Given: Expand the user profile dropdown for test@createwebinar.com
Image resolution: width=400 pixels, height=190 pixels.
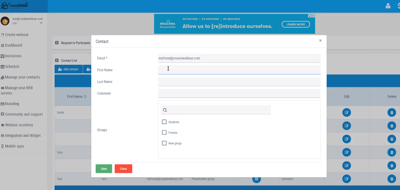Looking at the screenshot, I should point(41,23).
